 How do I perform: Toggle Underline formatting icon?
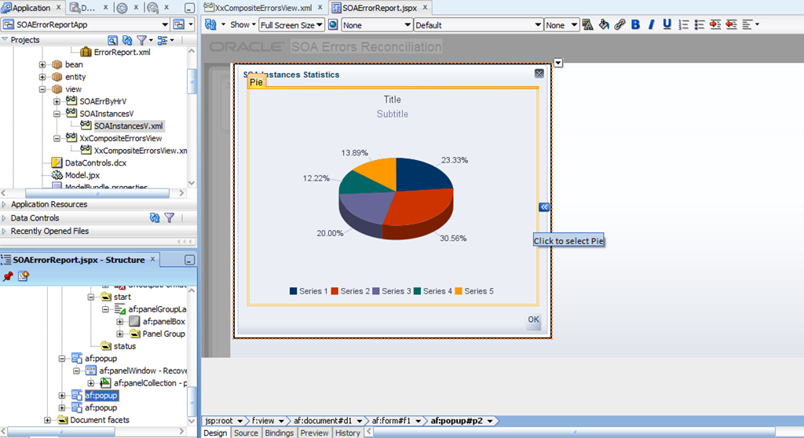pyautogui.click(x=667, y=24)
